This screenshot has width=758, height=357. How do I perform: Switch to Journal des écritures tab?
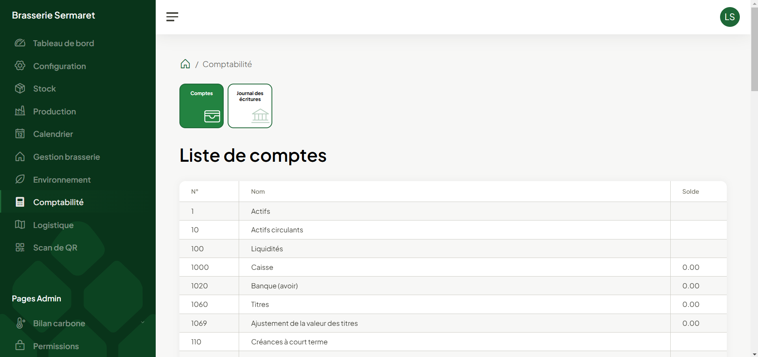coord(250,106)
